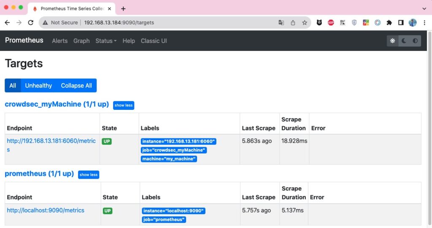Click the job="crowdsec_myMachine" label
The width and height of the screenshot is (432, 228).
pyautogui.click(x=174, y=150)
